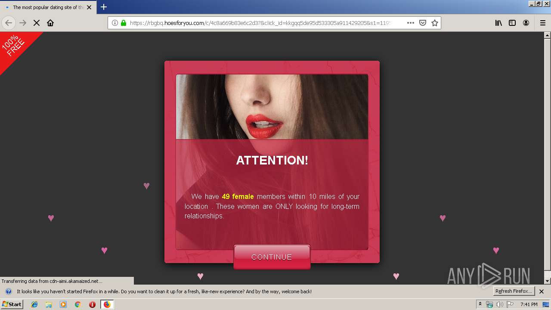Launch Internet Explorer from taskbar
The width and height of the screenshot is (551, 310).
coord(34,304)
